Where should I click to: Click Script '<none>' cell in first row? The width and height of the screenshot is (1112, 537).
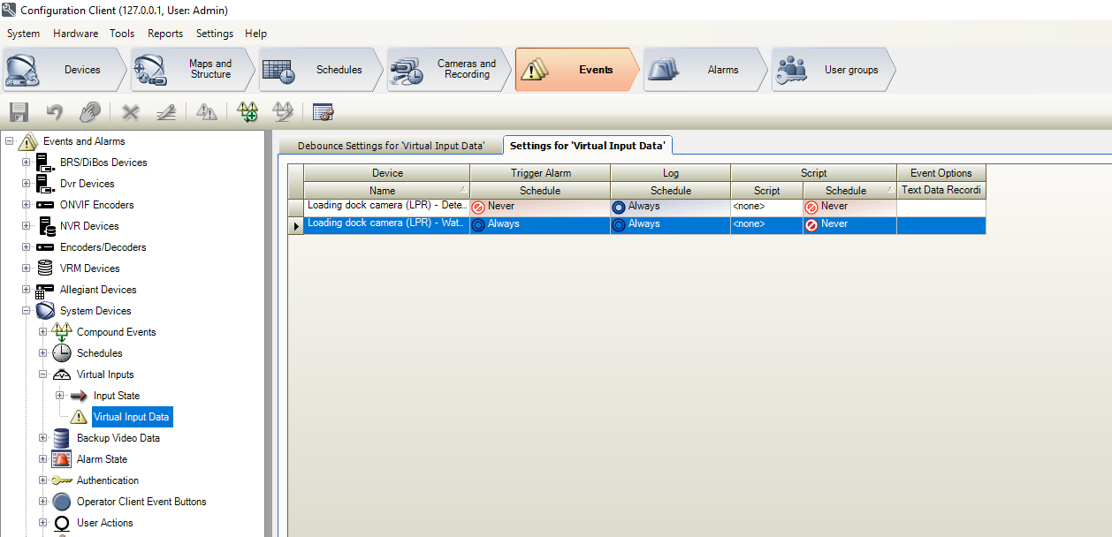coord(767,207)
